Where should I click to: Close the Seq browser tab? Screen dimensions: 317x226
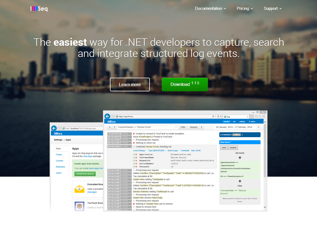coord(247,116)
